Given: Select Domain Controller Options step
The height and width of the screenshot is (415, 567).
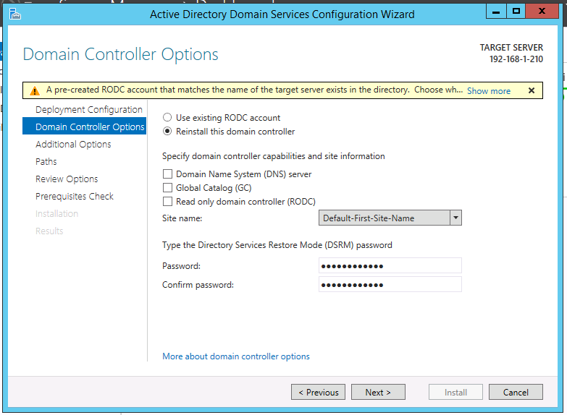Looking at the screenshot, I should [84, 126].
